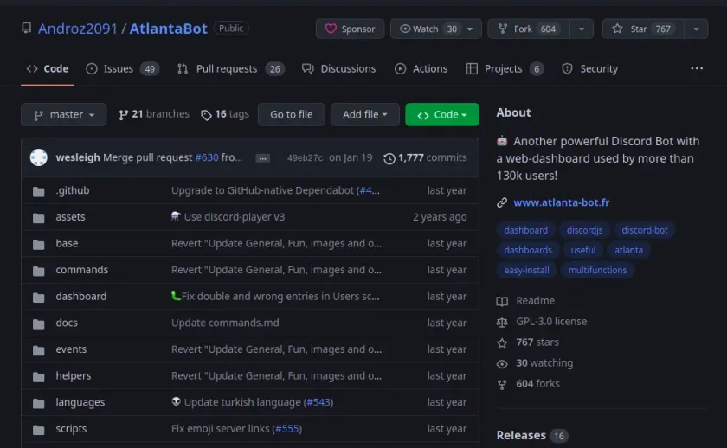727x448 pixels.
Task: Open the 49eb27c commit hash
Action: (x=305, y=158)
